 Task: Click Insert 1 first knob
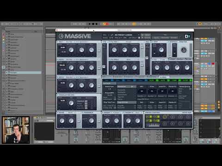(107, 121)
